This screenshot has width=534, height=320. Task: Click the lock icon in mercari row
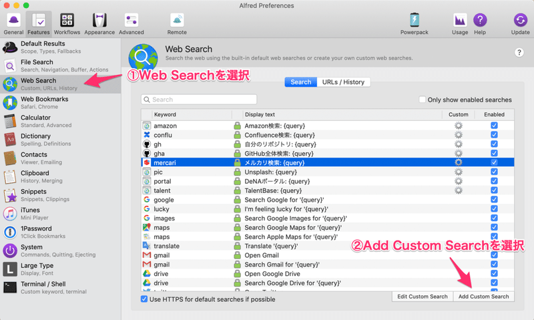click(x=237, y=162)
